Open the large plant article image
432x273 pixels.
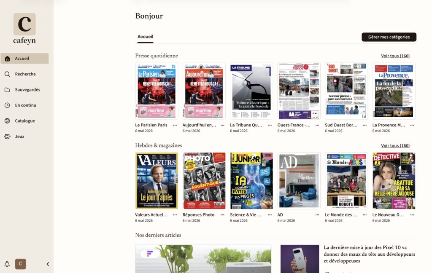tap(203, 259)
